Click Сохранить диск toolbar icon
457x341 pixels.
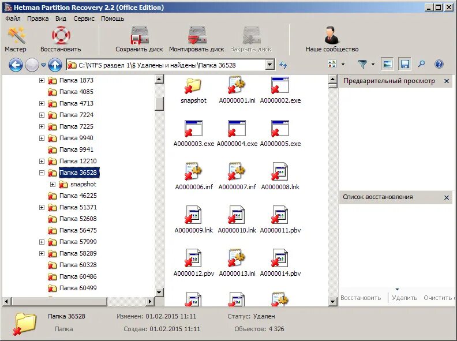point(139,36)
